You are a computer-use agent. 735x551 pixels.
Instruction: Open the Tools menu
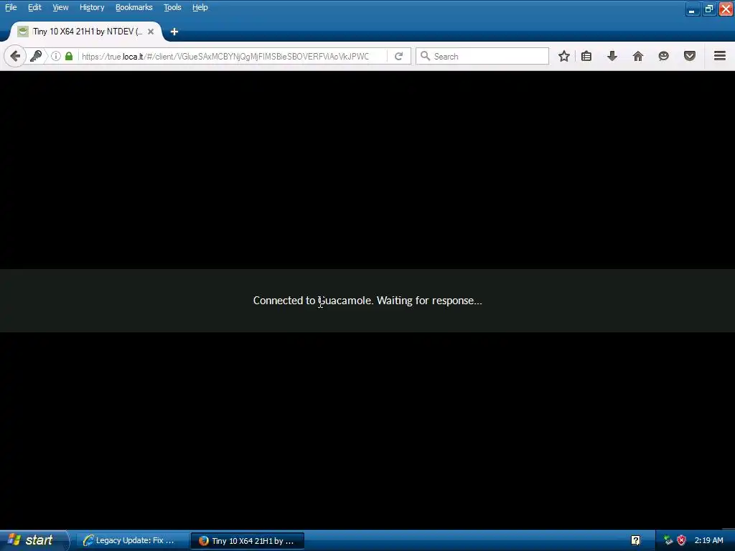[x=172, y=7]
